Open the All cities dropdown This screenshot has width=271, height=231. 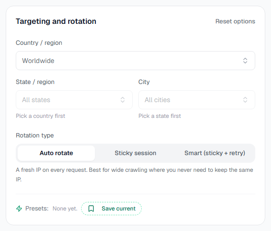[x=197, y=100]
